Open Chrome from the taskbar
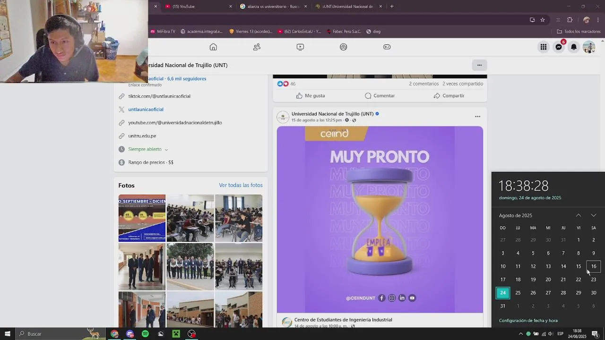The width and height of the screenshot is (605, 340). pos(114,334)
